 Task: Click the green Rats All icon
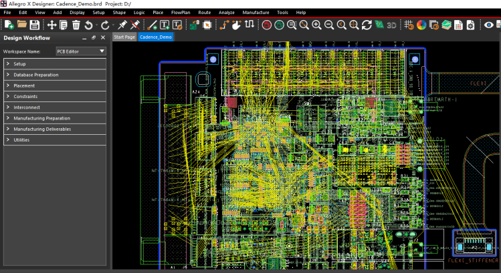tap(279, 25)
